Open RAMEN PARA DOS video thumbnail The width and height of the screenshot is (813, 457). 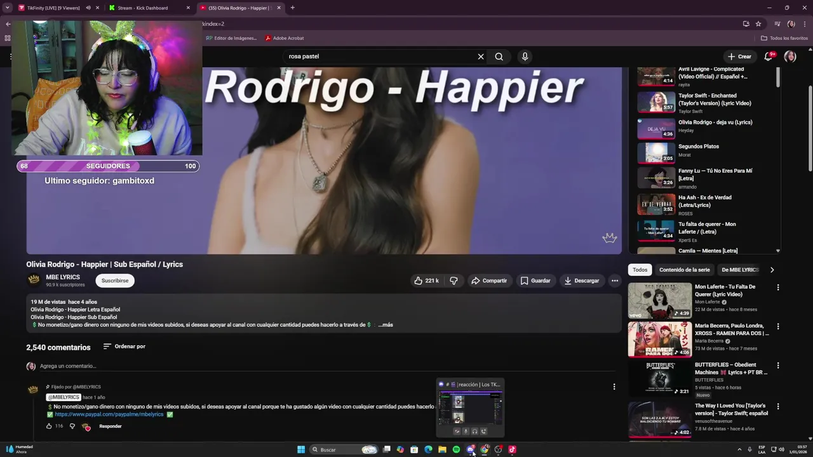coord(660,340)
